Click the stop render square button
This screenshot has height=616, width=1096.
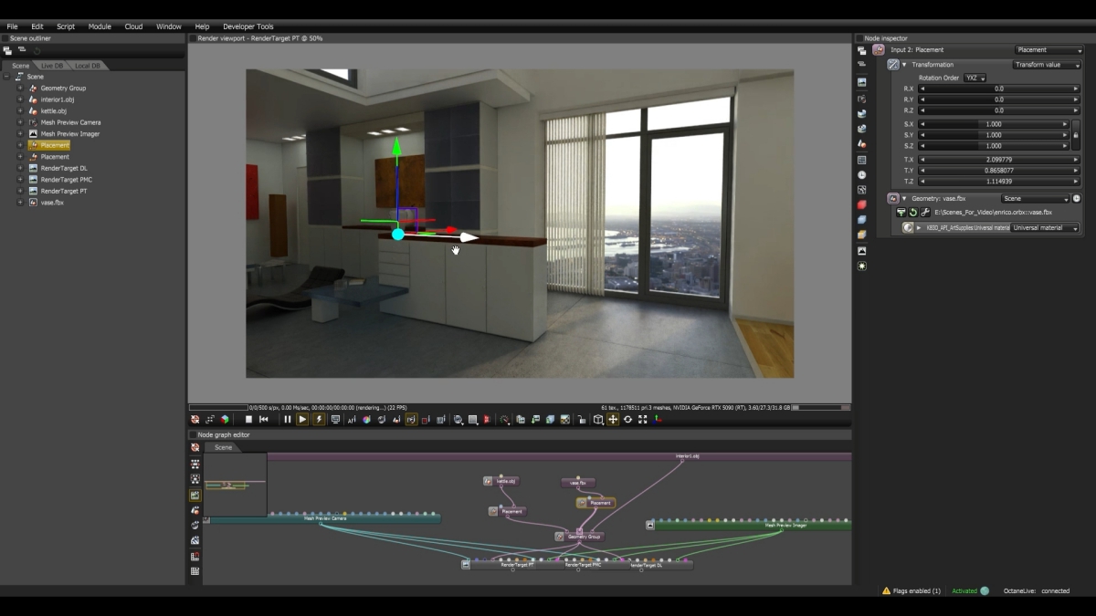(248, 420)
